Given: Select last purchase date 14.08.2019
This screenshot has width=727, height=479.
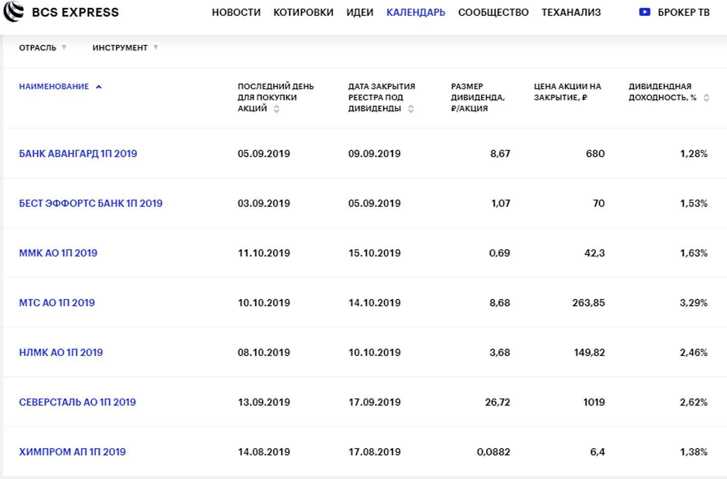Looking at the screenshot, I should [x=264, y=452].
